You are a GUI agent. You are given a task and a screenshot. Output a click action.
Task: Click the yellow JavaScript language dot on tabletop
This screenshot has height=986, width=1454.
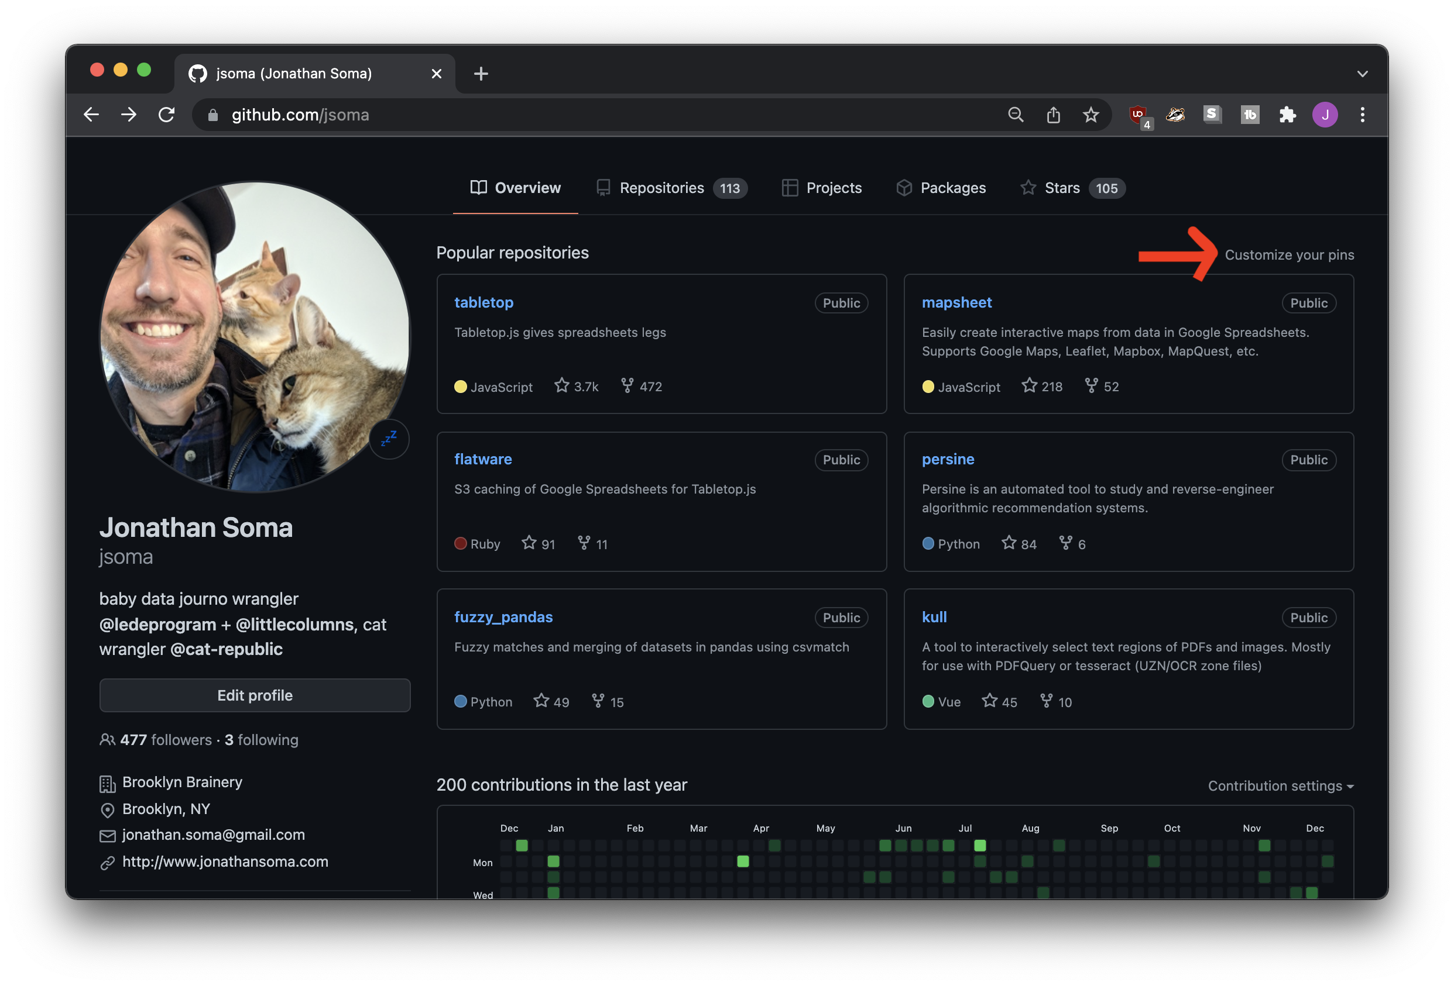point(461,387)
